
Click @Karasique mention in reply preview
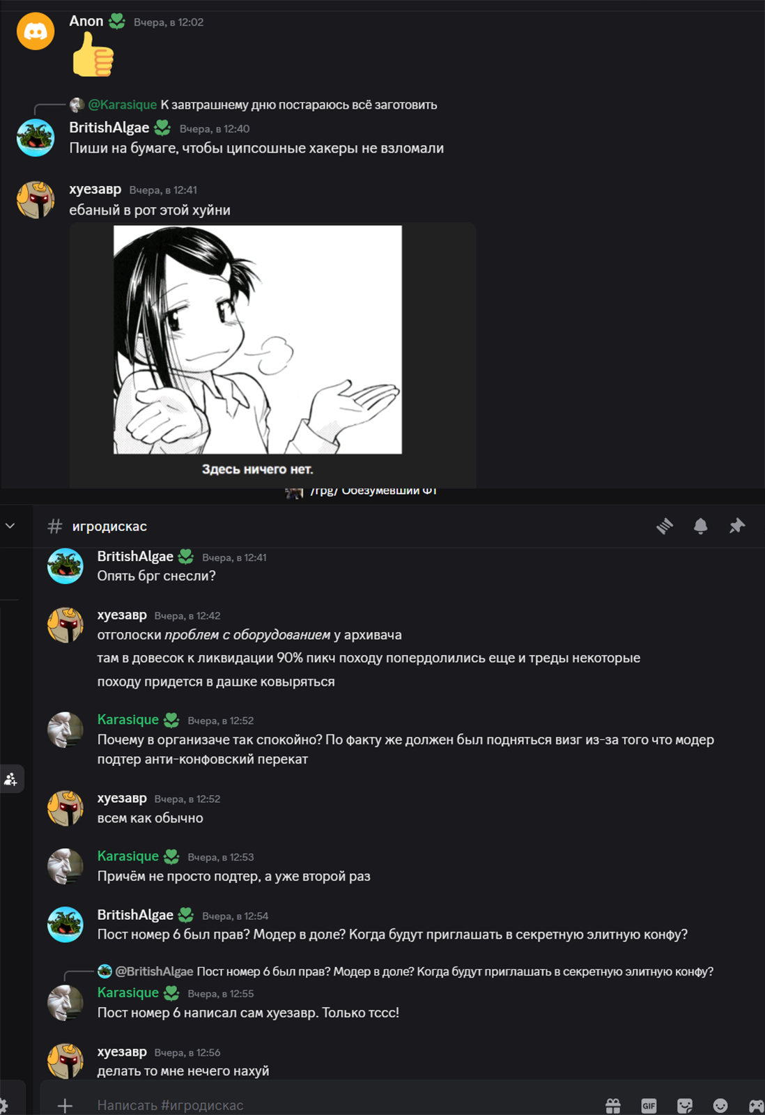(123, 105)
